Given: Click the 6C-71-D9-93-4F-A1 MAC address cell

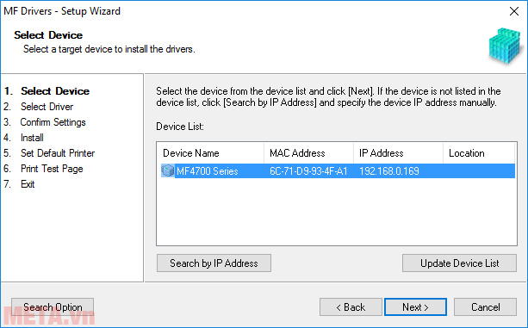Looking at the screenshot, I should pyautogui.click(x=308, y=171).
